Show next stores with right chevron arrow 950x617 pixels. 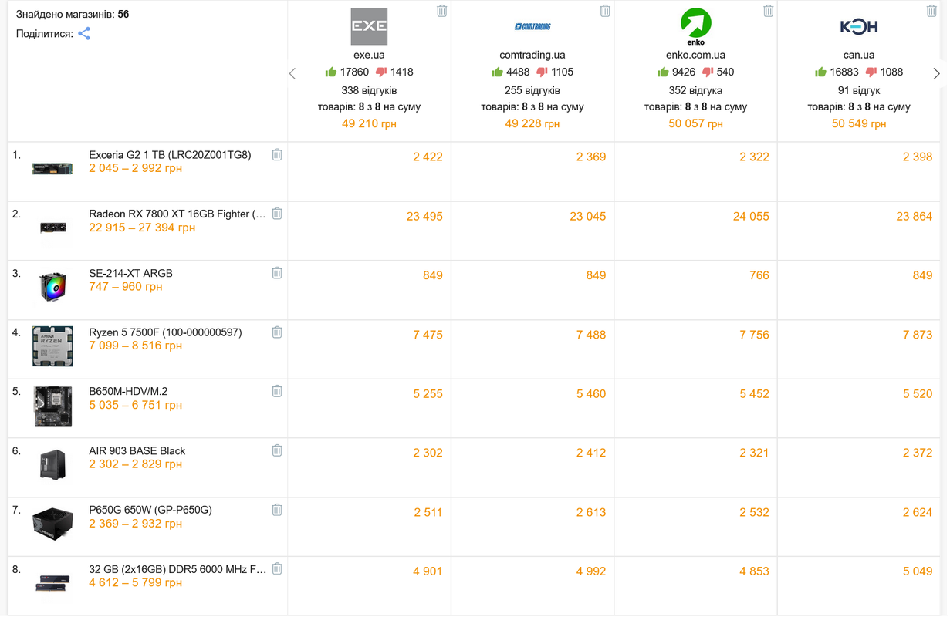(x=936, y=73)
